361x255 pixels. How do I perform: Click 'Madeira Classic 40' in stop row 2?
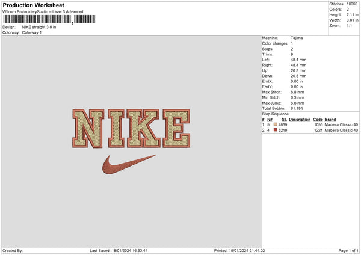click(x=341, y=131)
